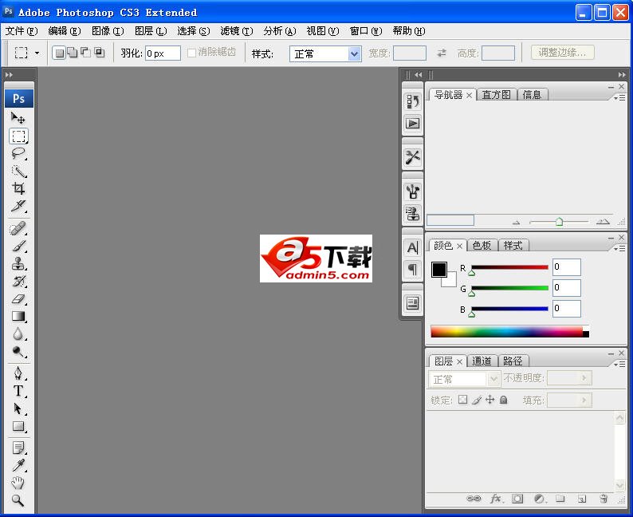Select the Zoom magnifier tool
This screenshot has width=633, height=517.
pos(18,501)
